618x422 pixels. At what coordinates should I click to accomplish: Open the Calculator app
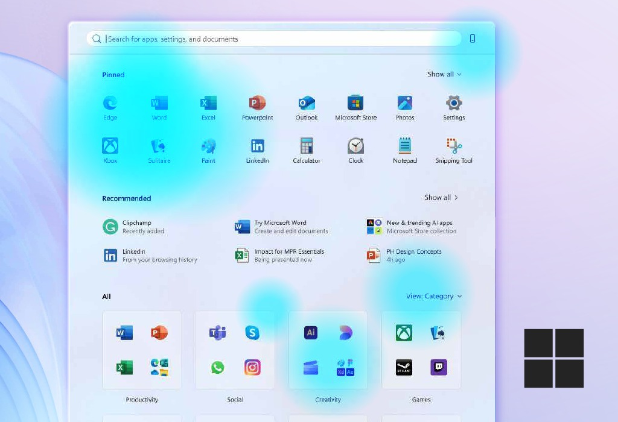(x=306, y=146)
